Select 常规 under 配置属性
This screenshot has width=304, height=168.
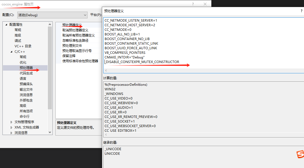pos(18,30)
